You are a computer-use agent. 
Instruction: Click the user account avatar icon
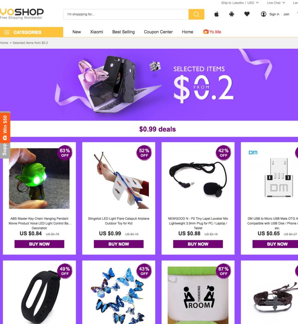[264, 14]
